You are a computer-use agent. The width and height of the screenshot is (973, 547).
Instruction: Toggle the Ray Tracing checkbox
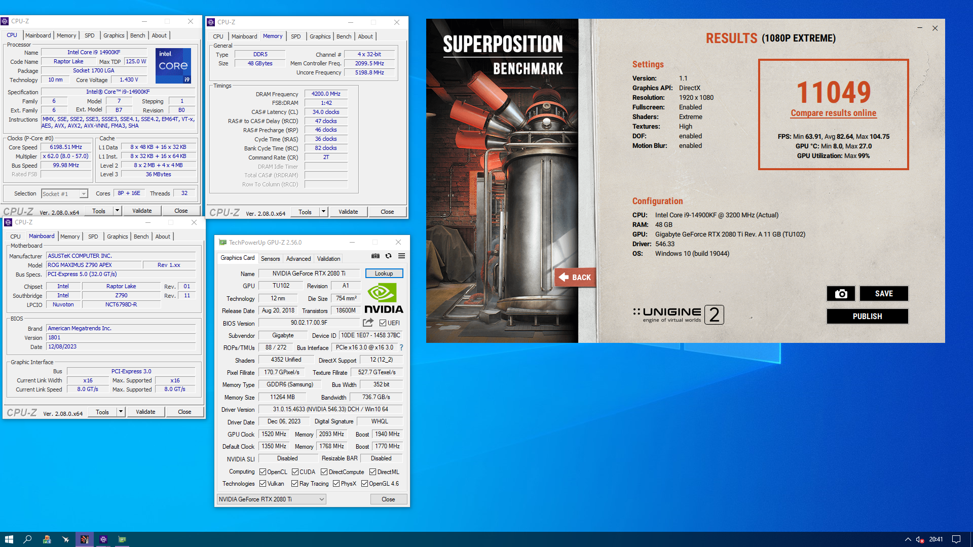[294, 484]
